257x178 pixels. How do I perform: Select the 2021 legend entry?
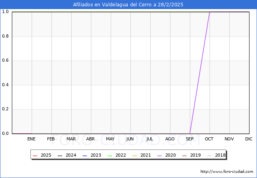(142, 155)
